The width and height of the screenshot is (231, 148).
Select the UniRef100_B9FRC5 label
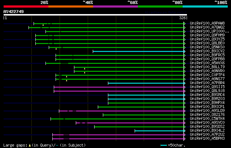[207, 55]
